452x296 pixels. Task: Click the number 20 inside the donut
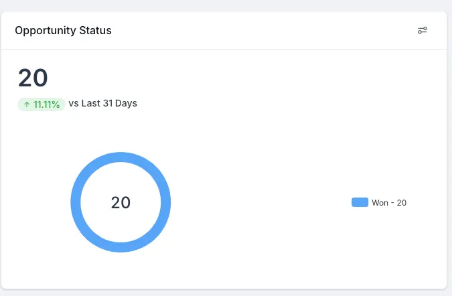click(121, 202)
